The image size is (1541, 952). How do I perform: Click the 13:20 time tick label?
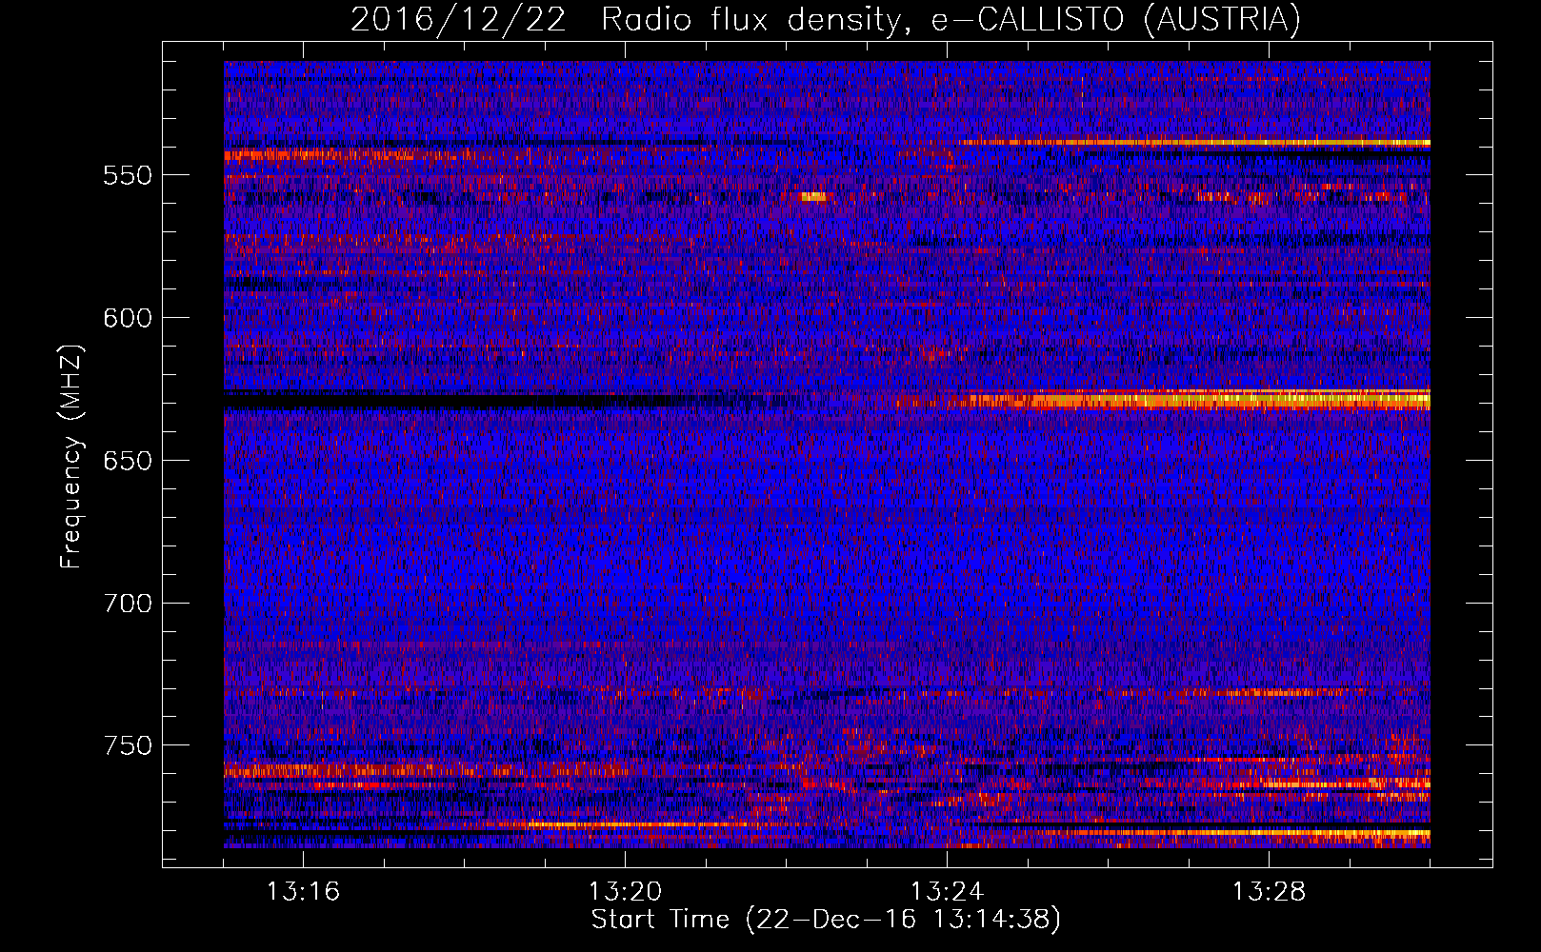coord(625,892)
